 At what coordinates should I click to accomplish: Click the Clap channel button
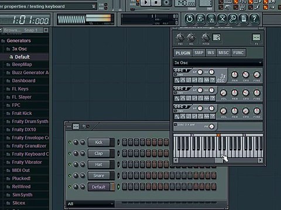(99, 153)
